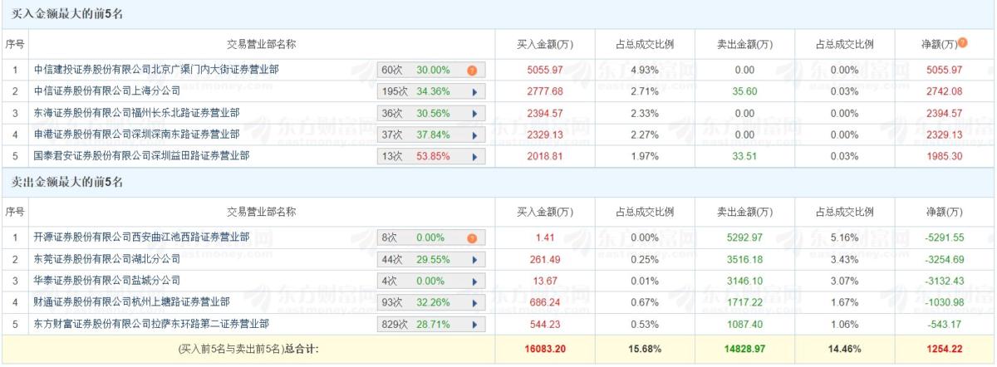Open 东海证券福州长乐北路证券营业部 link
The image size is (997, 367).
[x=136, y=112]
